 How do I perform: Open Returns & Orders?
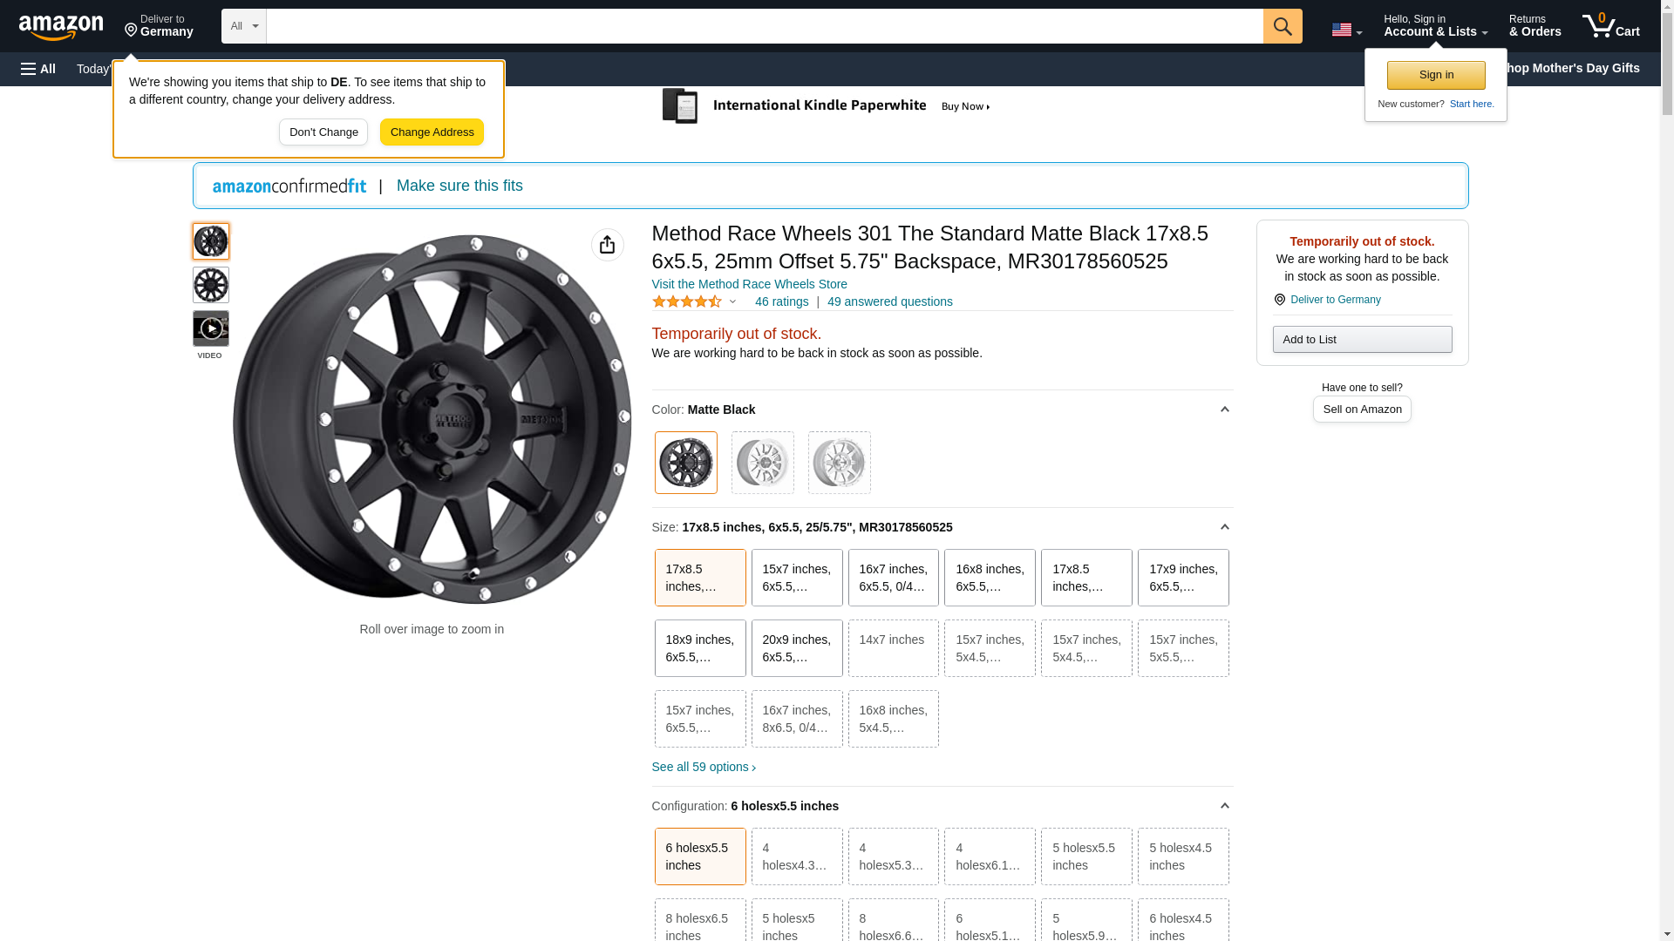(1534, 26)
